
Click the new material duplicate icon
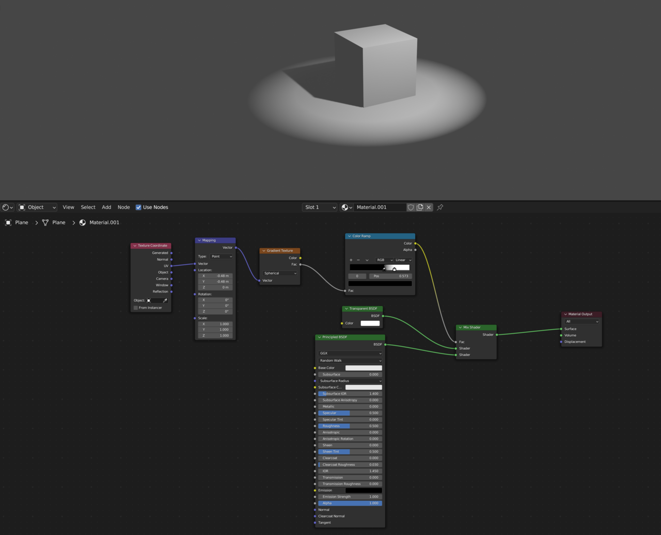(420, 207)
